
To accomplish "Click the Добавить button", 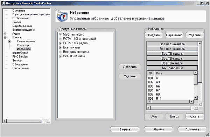I will tap(130, 67).
